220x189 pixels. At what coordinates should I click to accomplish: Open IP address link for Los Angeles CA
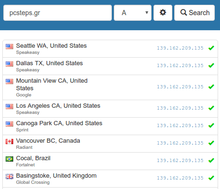tap(180, 108)
